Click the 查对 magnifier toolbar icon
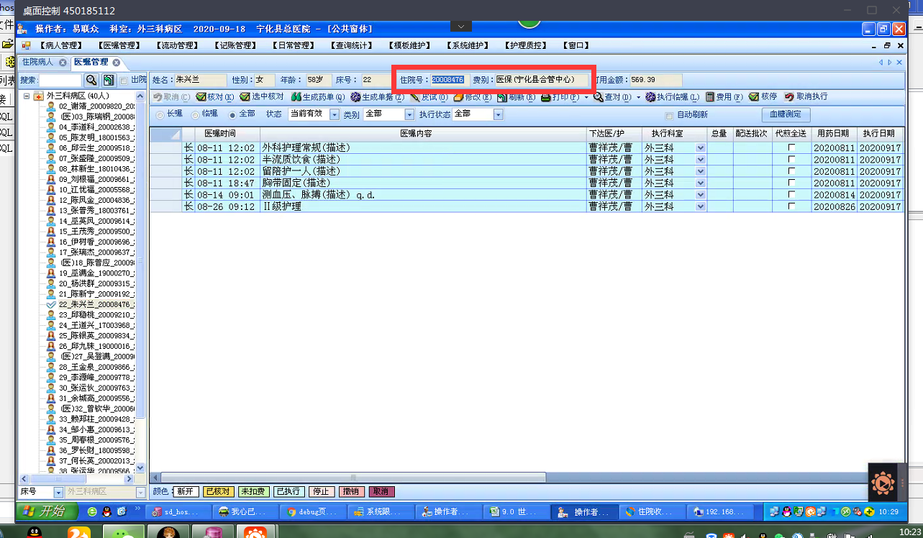Viewport: 923px width, 538px height. coord(598,97)
